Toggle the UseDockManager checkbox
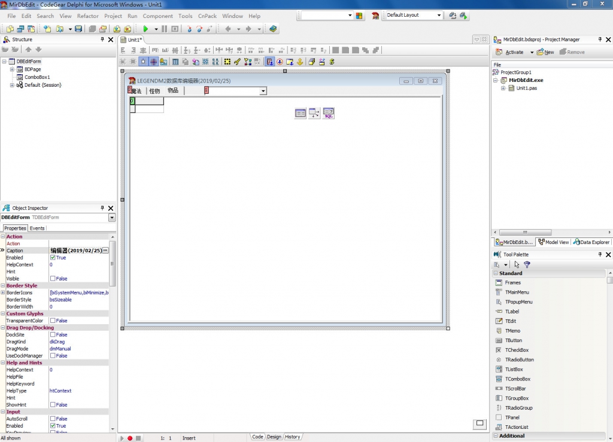613x442 pixels. (x=53, y=356)
